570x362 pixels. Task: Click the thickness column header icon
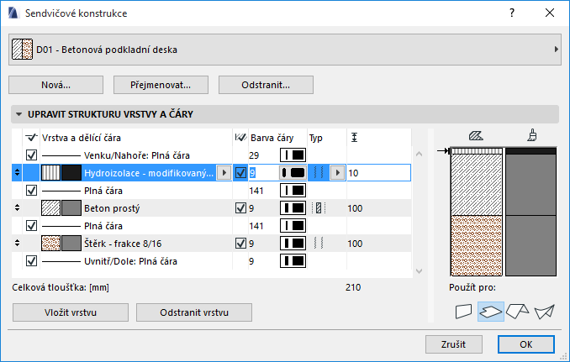coord(355,138)
